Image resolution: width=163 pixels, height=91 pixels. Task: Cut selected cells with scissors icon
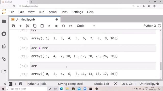[x=28, y=26]
